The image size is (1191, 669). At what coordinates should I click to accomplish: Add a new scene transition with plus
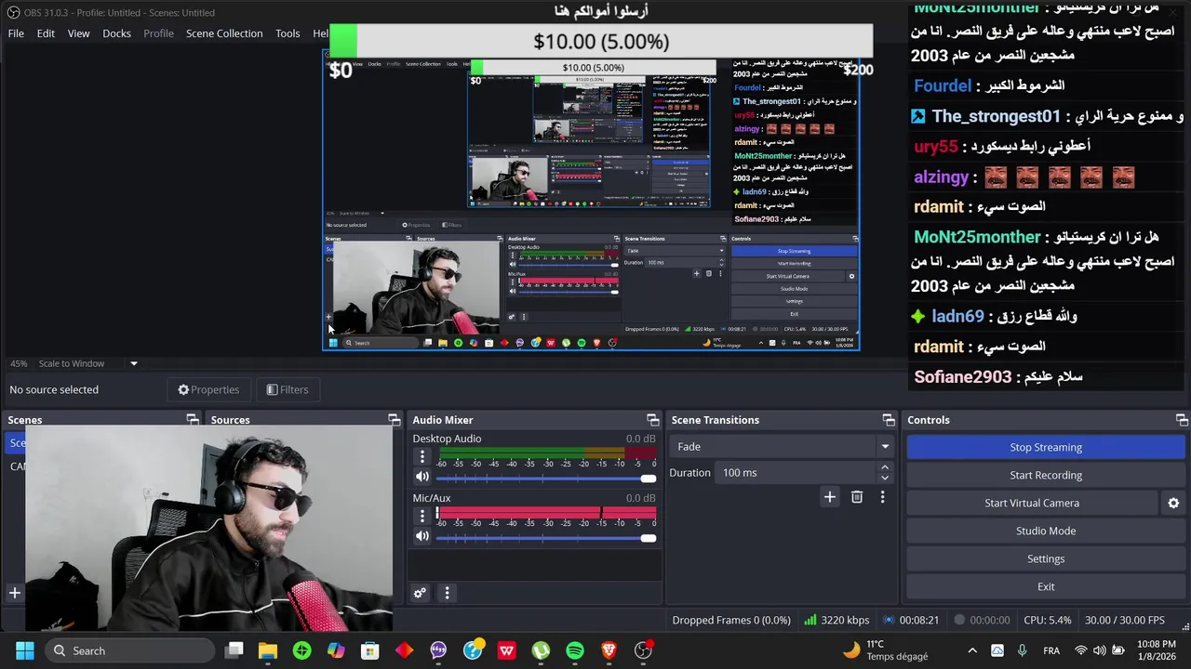(x=829, y=497)
